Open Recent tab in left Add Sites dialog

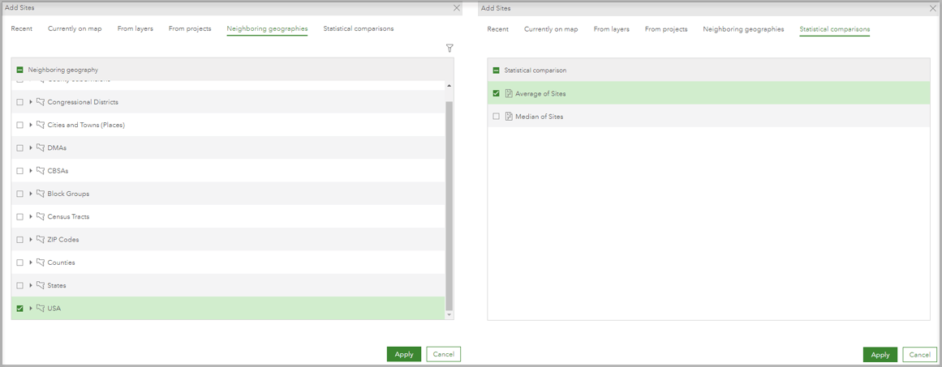click(22, 29)
